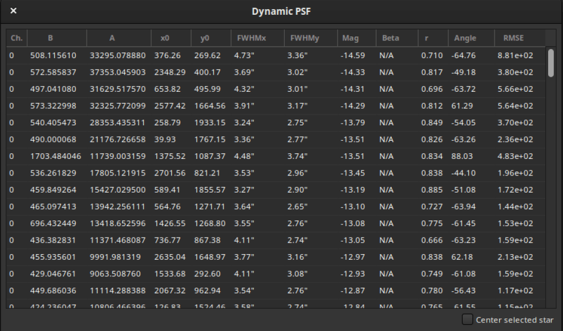Select A value 37353.045903
563x331 pixels.
click(x=118, y=72)
